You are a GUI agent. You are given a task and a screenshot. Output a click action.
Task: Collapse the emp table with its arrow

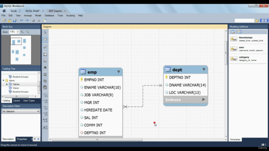coord(119,72)
